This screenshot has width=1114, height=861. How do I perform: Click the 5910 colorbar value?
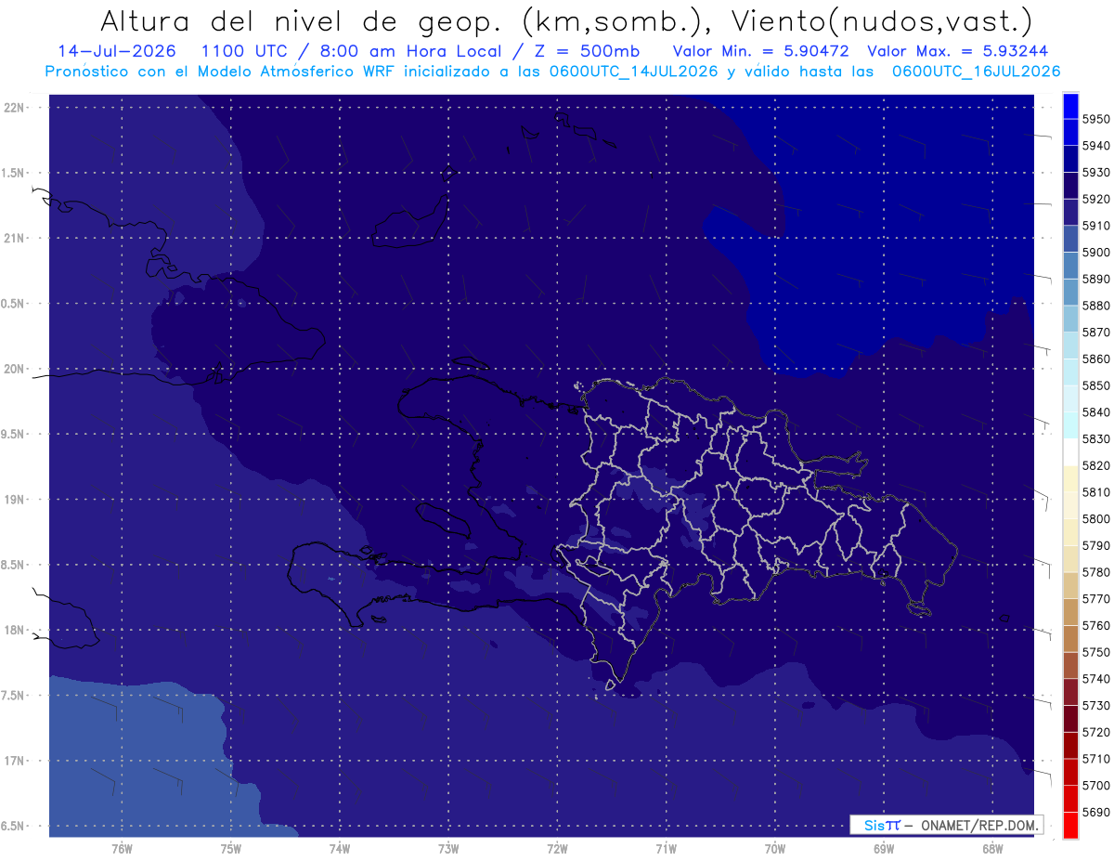click(x=1096, y=226)
